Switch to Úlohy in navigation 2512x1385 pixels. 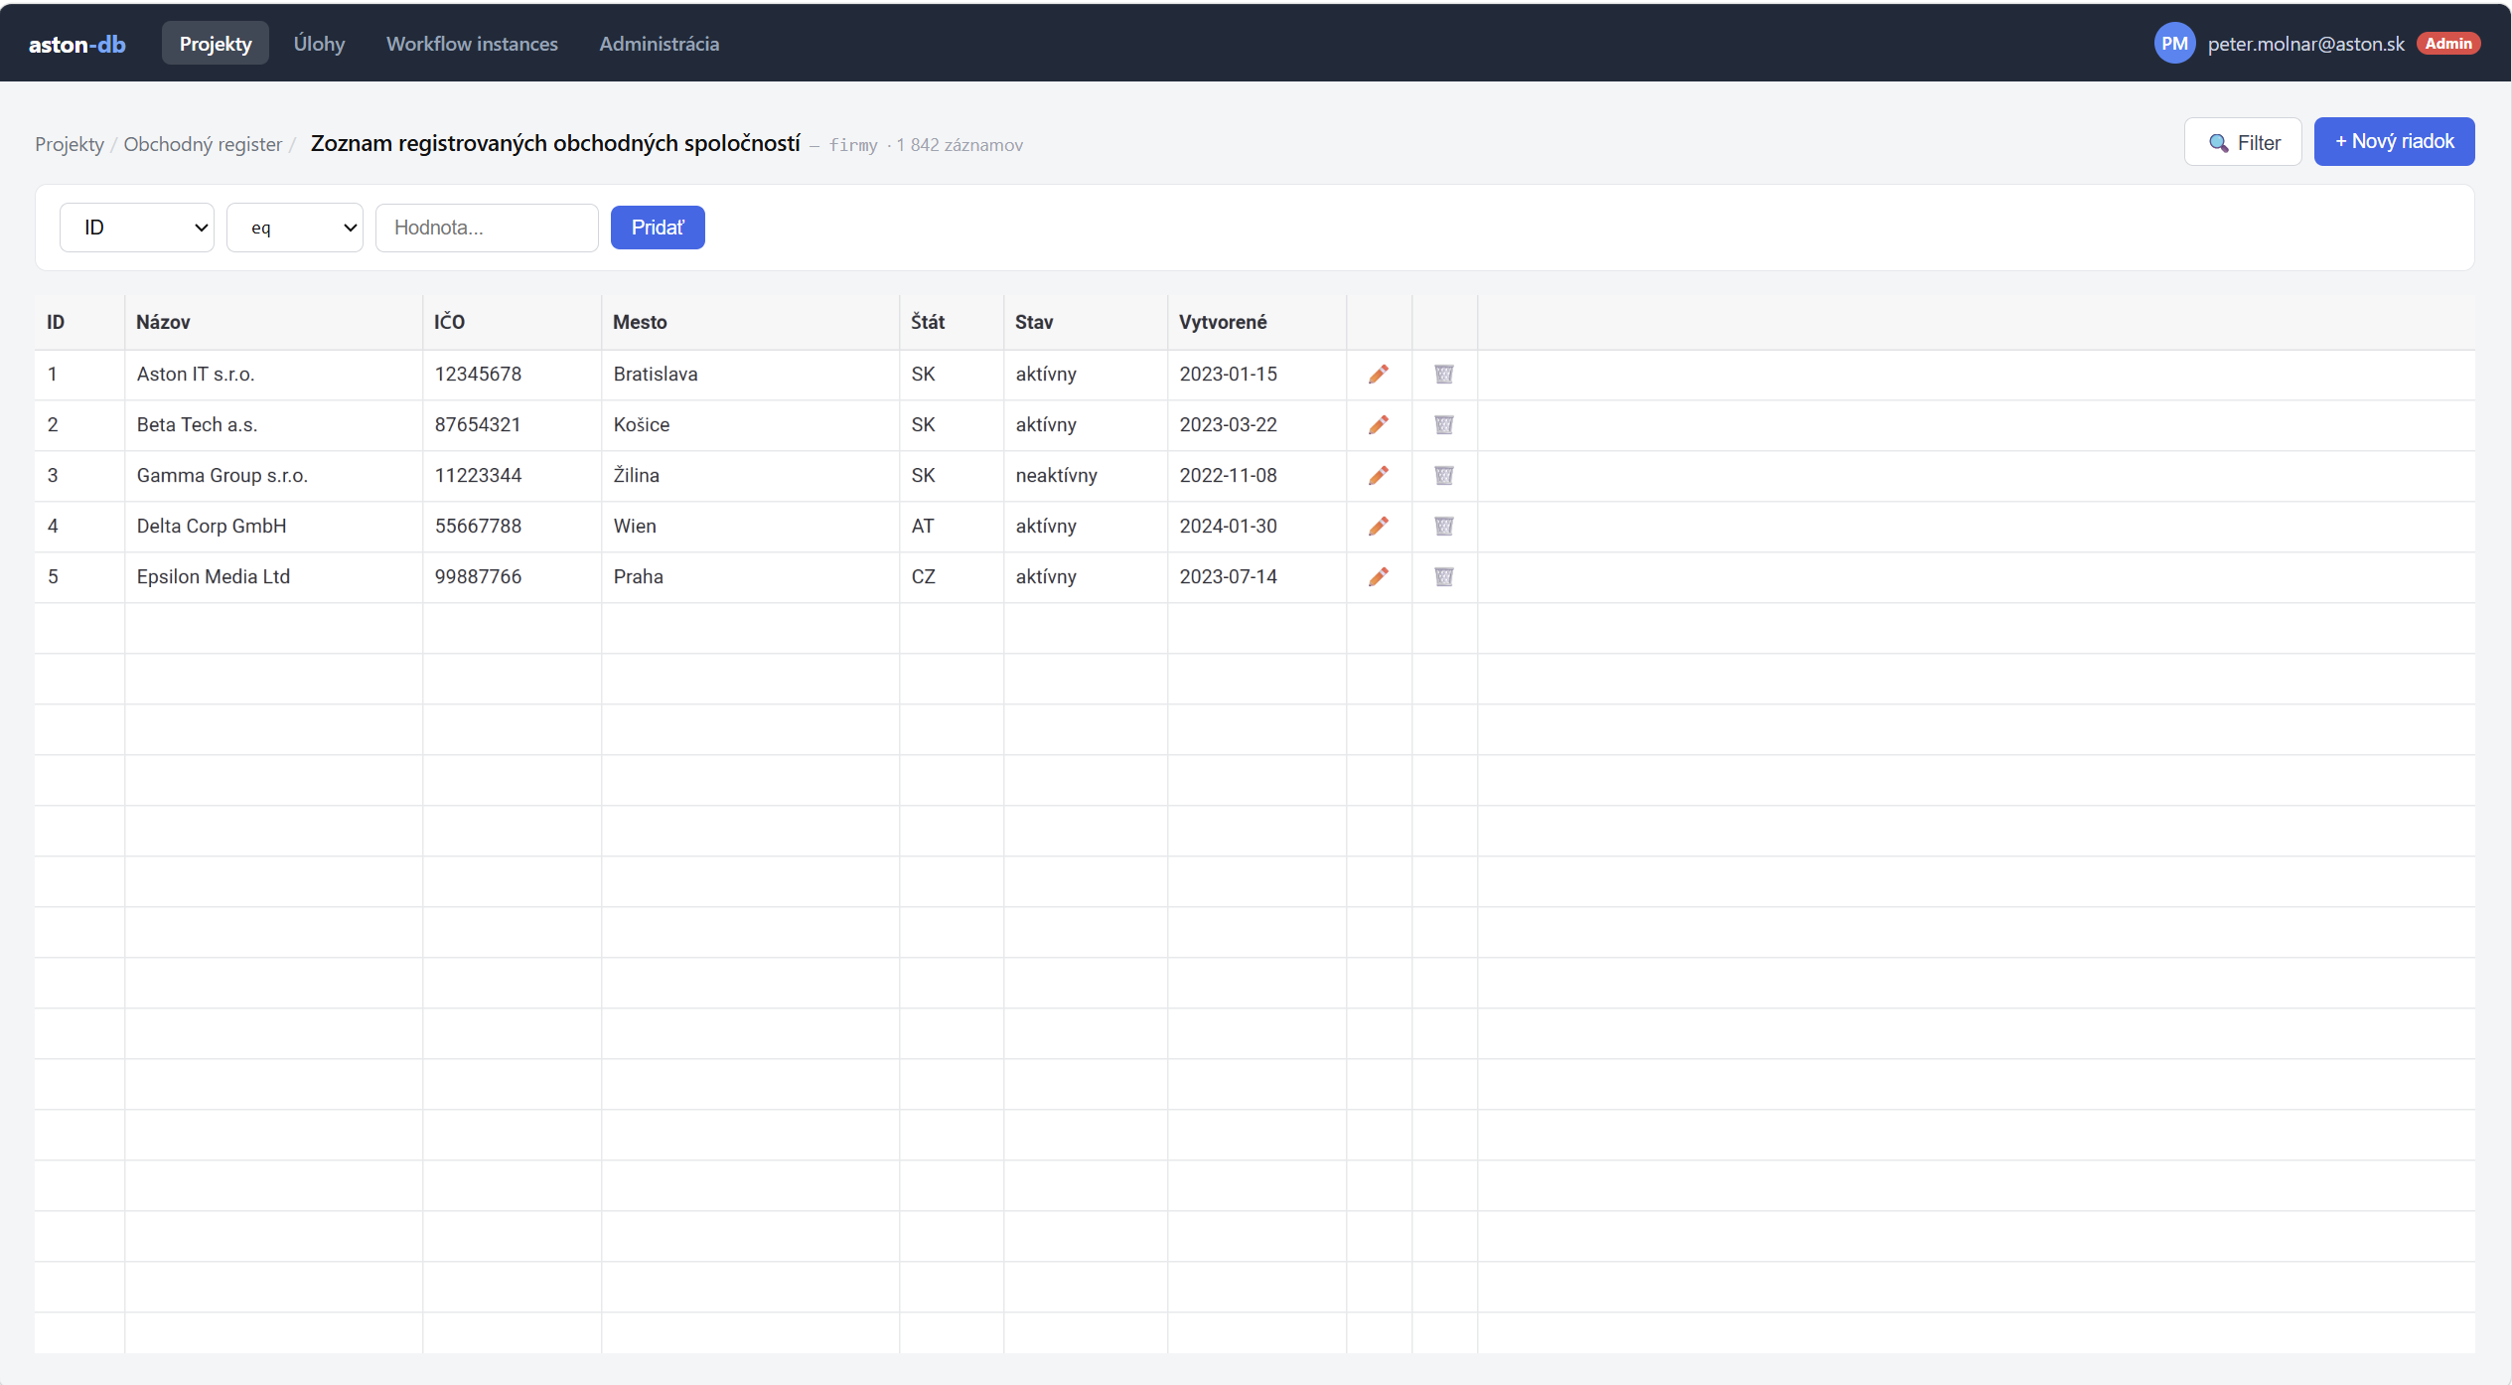click(319, 43)
